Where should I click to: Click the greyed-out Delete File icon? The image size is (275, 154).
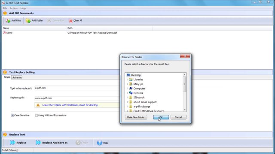click(x=49, y=21)
